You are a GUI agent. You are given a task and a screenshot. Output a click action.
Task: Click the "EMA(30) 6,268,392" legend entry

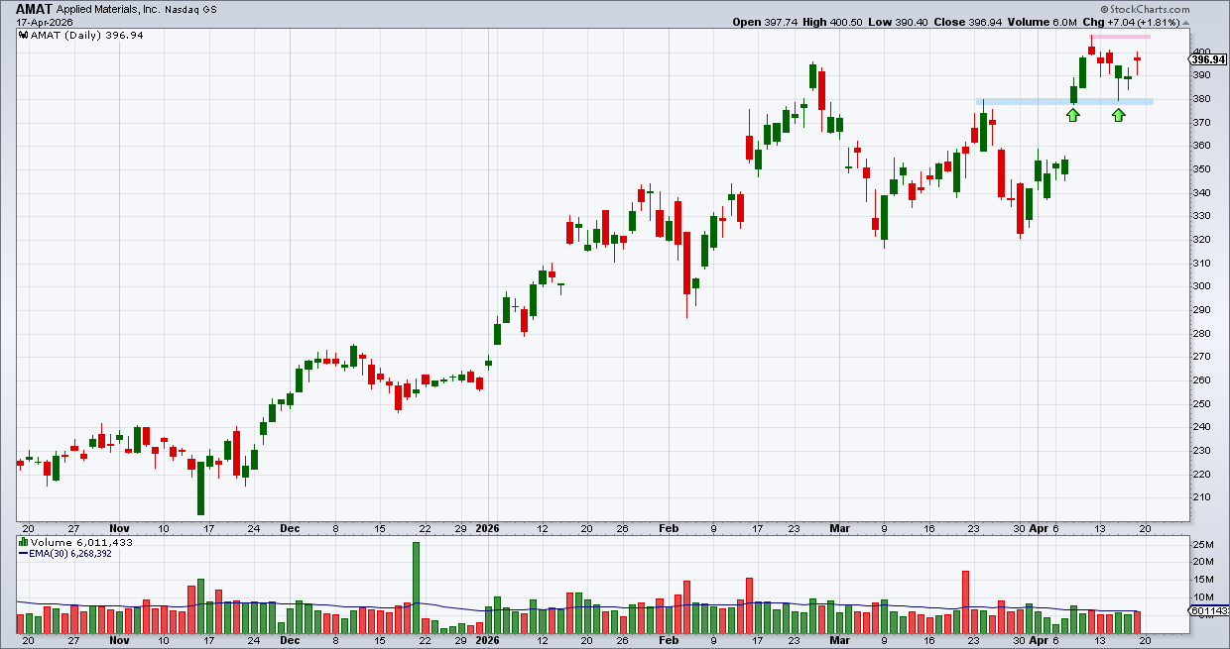pyautogui.click(x=66, y=554)
